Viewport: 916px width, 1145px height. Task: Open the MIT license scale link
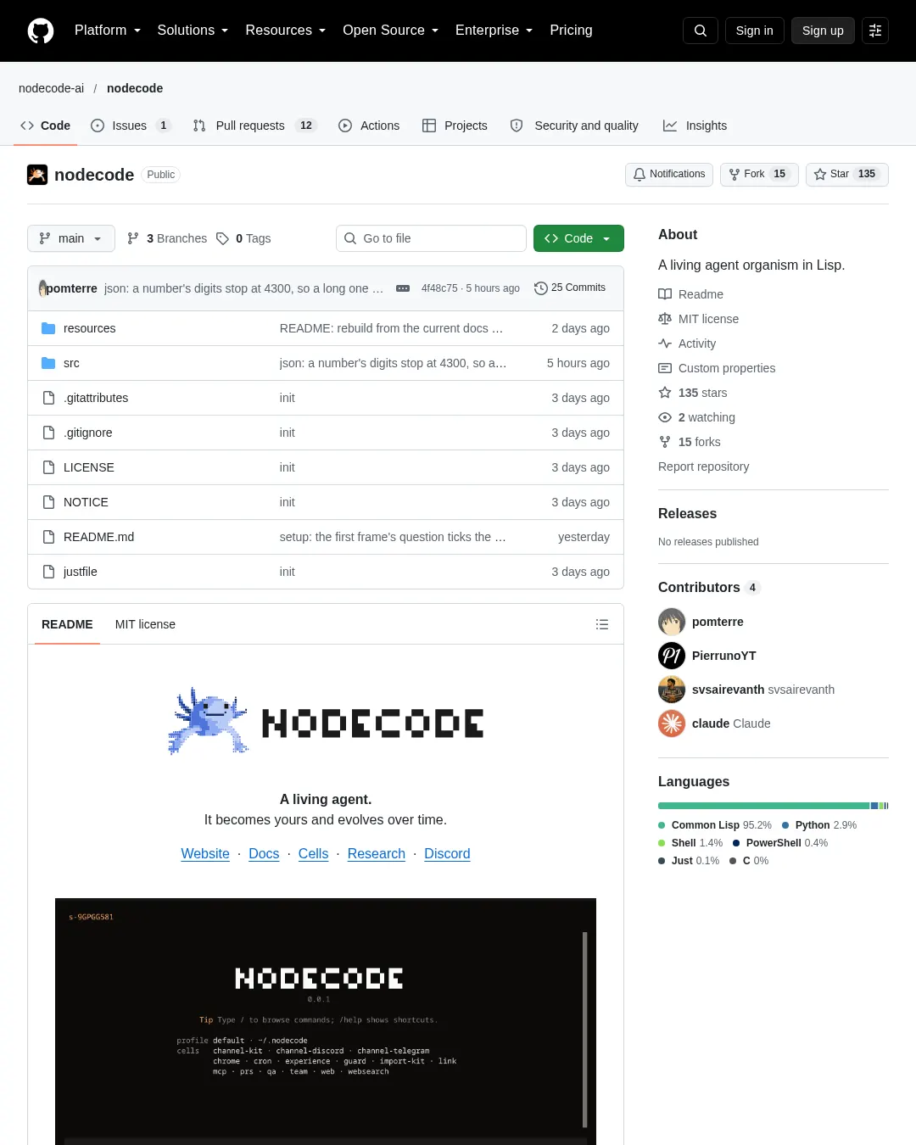tap(698, 319)
